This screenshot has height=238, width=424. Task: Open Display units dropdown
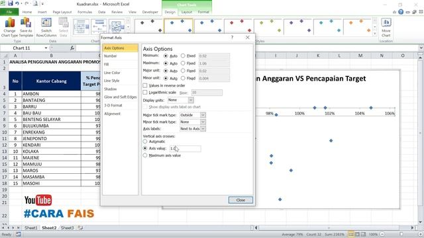(x=191, y=100)
